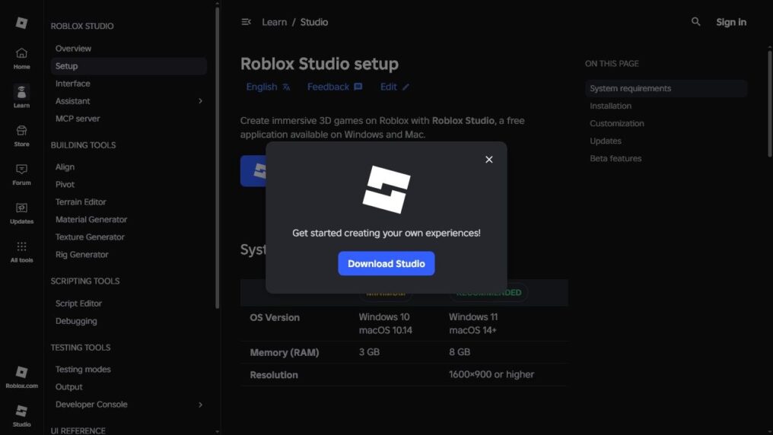Change language via English link
Image resolution: width=773 pixels, height=435 pixels.
click(268, 87)
